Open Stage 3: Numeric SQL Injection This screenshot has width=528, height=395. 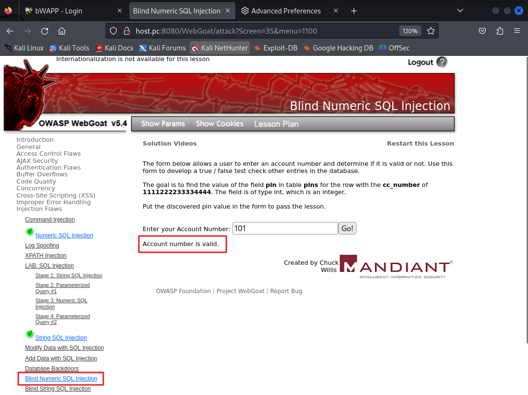61,303
